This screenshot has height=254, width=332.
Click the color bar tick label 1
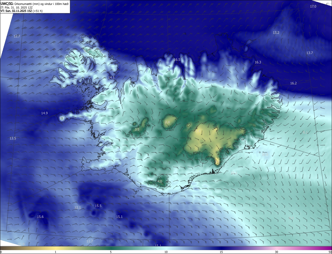click(56, 252)
